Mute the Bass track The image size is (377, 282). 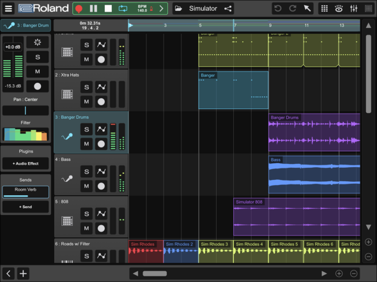(x=86, y=186)
